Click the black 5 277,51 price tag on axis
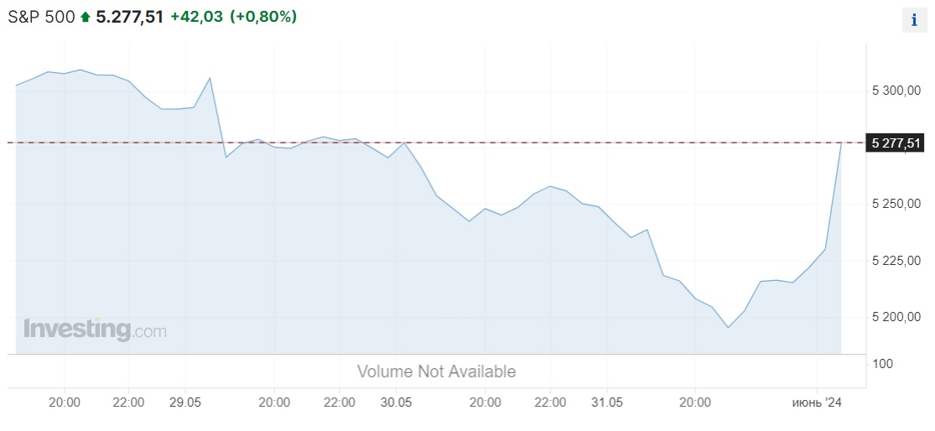935x431 pixels. [894, 143]
